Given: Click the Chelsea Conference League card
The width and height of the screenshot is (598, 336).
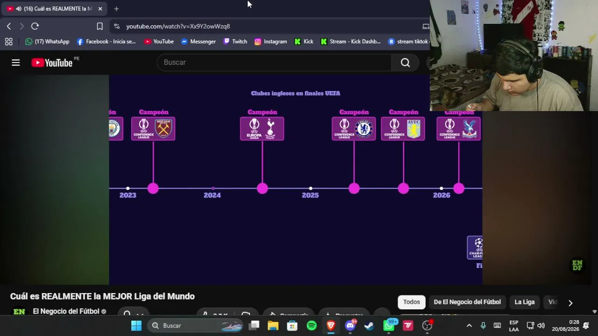Looking at the screenshot, I should (354, 128).
